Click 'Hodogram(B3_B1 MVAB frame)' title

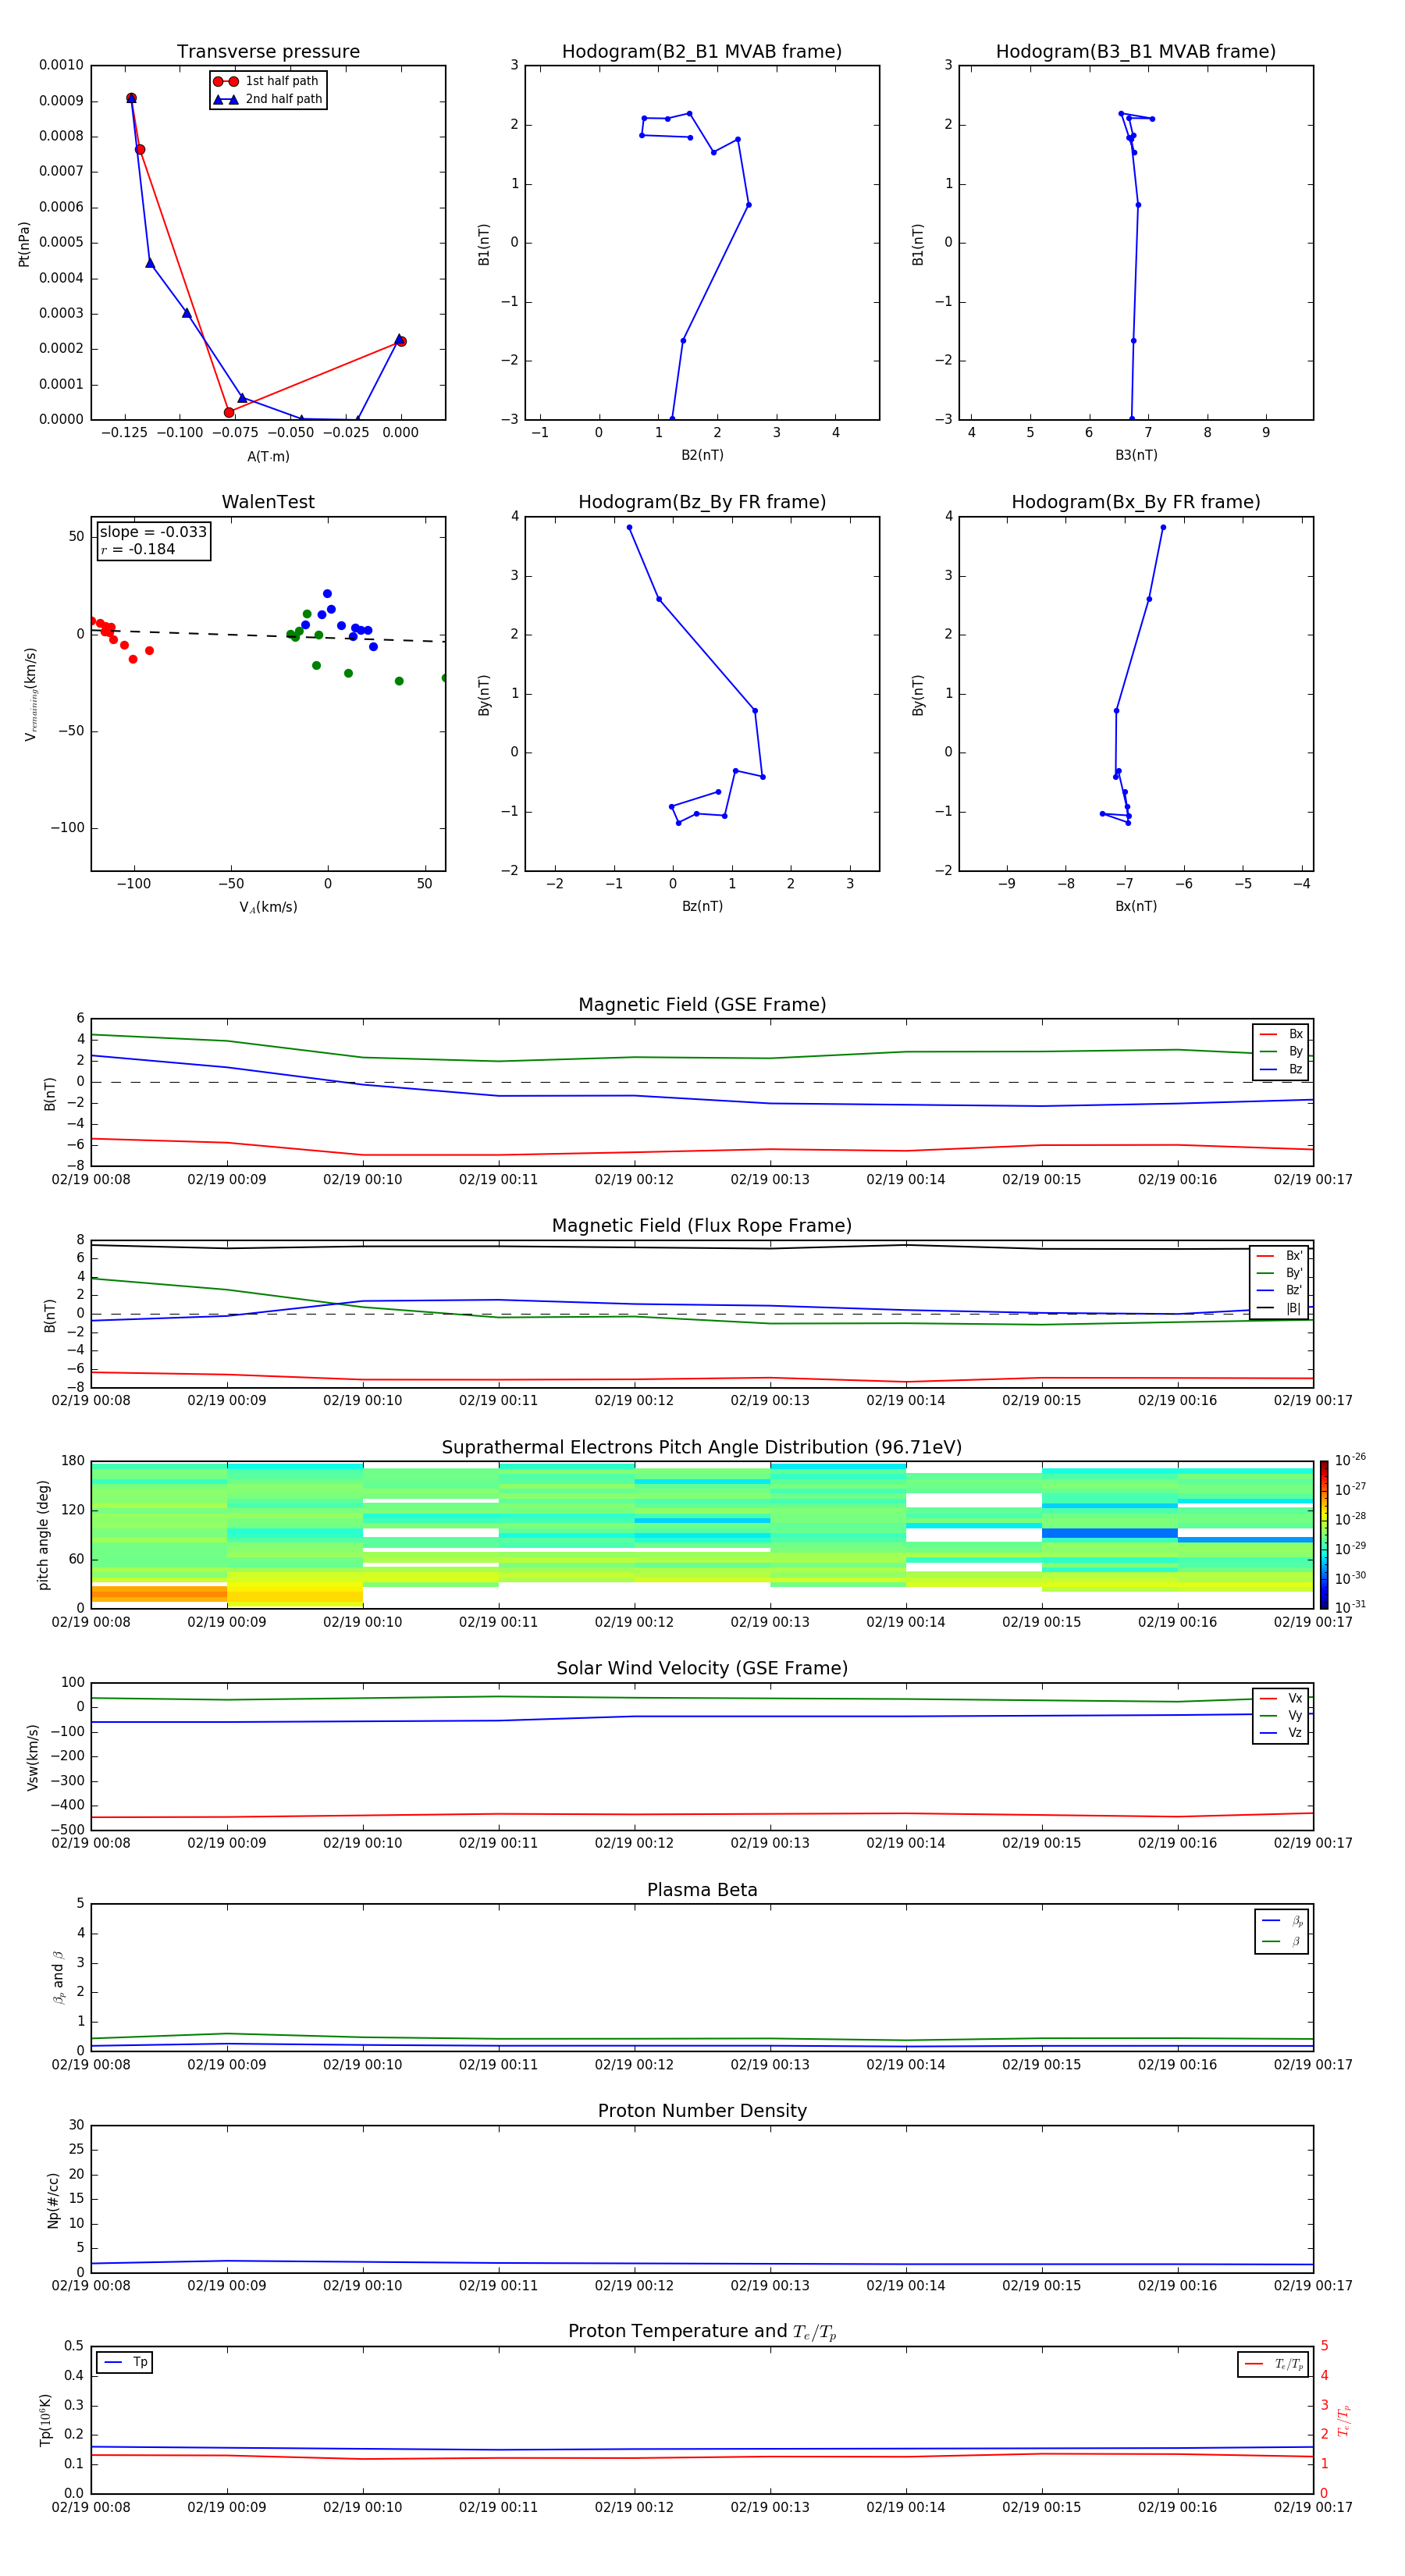[1136, 52]
